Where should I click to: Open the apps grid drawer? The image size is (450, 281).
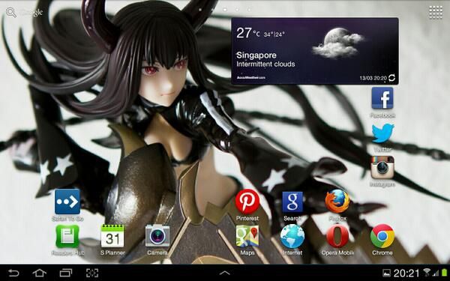436,12
